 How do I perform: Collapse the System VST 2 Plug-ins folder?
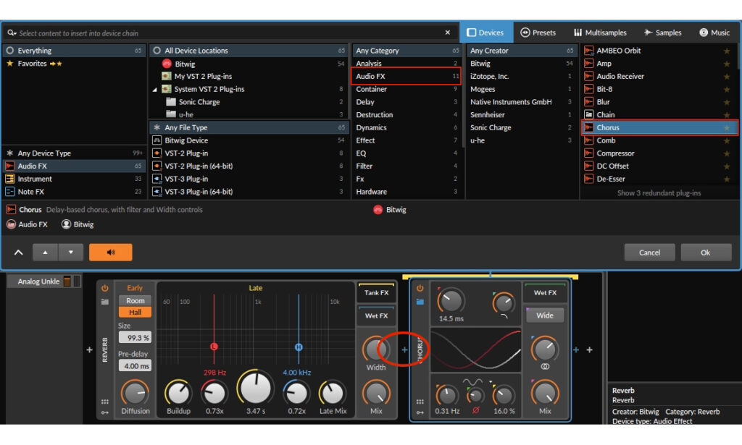tap(155, 89)
